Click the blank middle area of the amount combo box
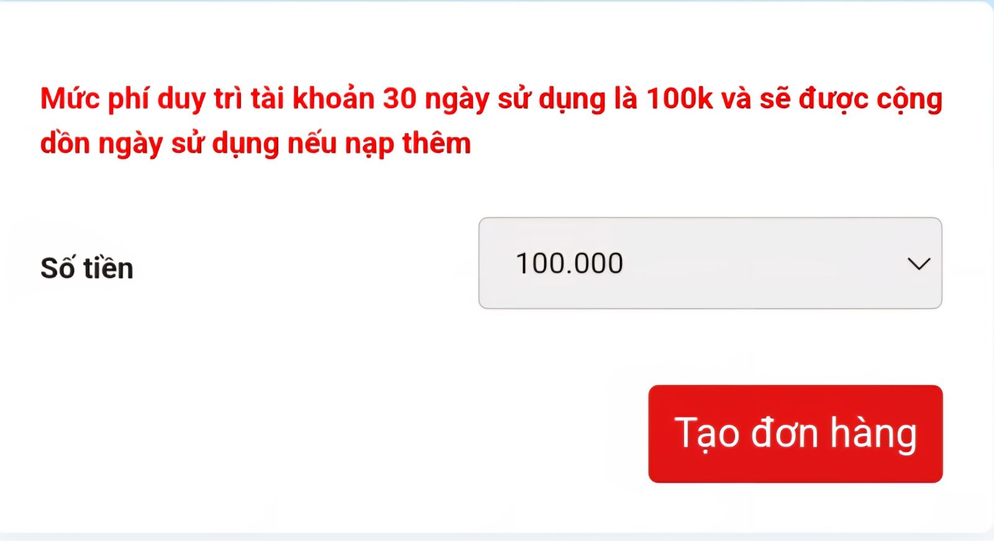 click(764, 263)
